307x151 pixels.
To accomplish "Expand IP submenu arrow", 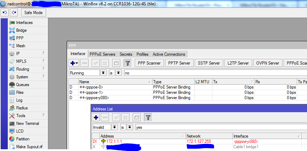I will coord(44,53).
